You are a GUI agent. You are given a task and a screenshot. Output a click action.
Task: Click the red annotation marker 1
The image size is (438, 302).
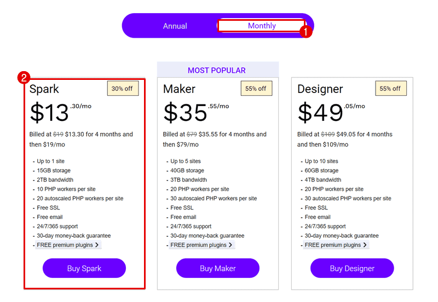click(307, 32)
